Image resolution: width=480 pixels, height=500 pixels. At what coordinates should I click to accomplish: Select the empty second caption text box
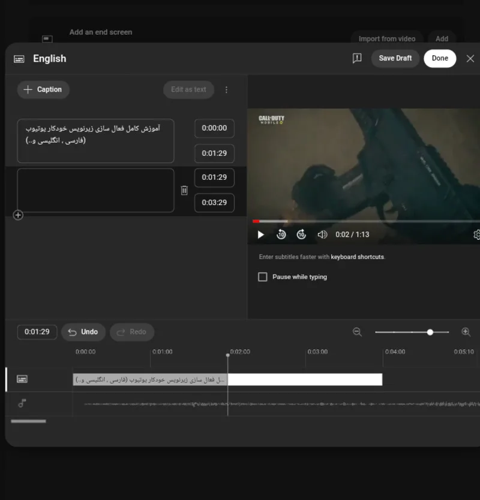pyautogui.click(x=96, y=191)
